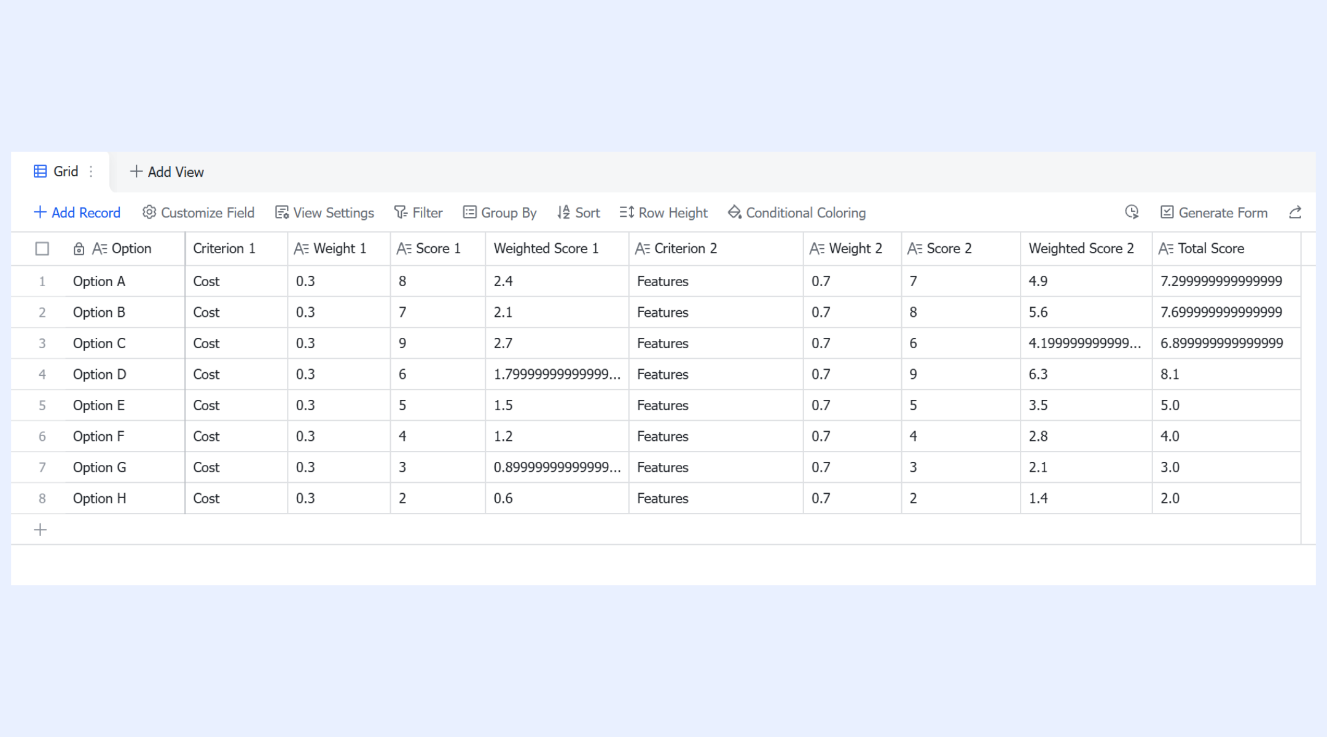
Task: Click Weighted Score 1 value 1.79999999999999...
Action: click(x=557, y=374)
